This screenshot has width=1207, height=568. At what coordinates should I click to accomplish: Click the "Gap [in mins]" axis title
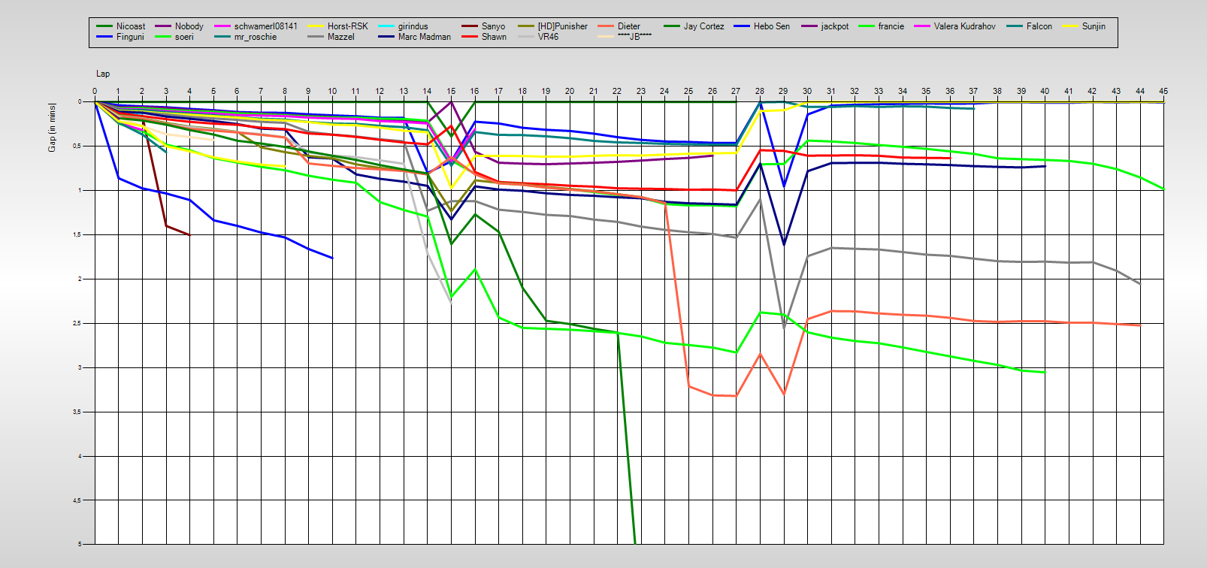[52, 127]
